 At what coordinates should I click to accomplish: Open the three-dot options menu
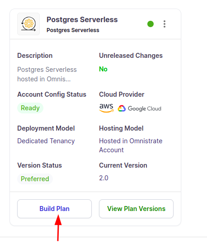click(165, 24)
